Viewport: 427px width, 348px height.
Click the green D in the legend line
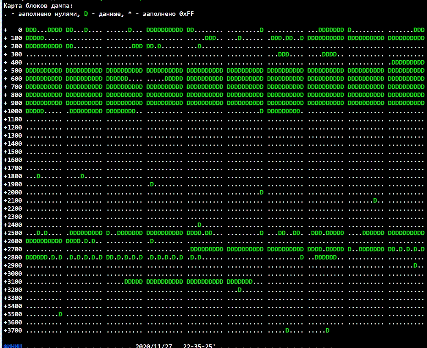86,14
